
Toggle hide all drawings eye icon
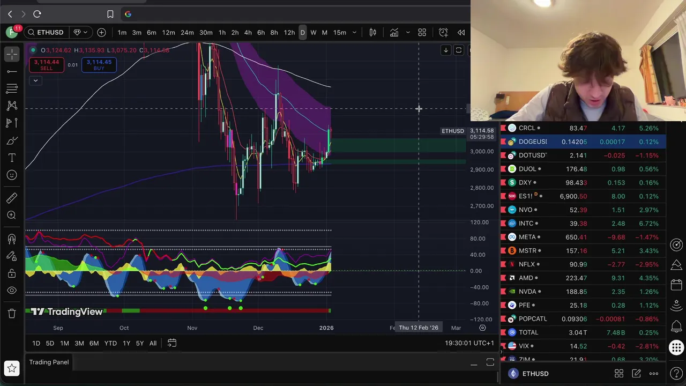(x=12, y=291)
